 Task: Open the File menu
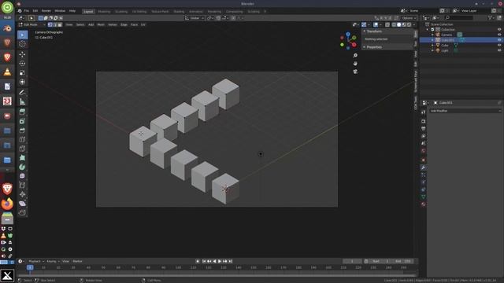click(26, 11)
